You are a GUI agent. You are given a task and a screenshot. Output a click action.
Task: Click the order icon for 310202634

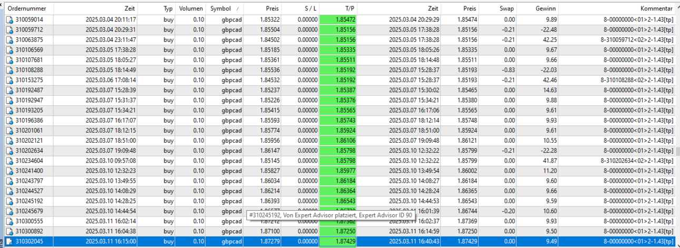(9, 151)
